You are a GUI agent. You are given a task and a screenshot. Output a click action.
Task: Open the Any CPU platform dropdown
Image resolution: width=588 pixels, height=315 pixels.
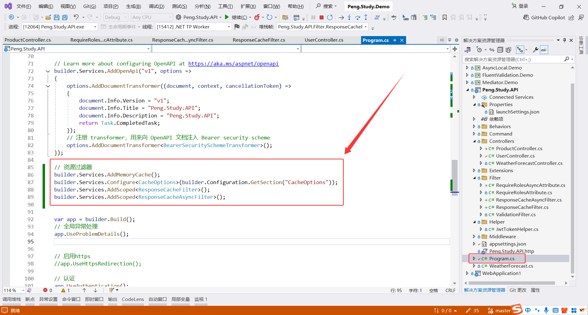click(152, 17)
